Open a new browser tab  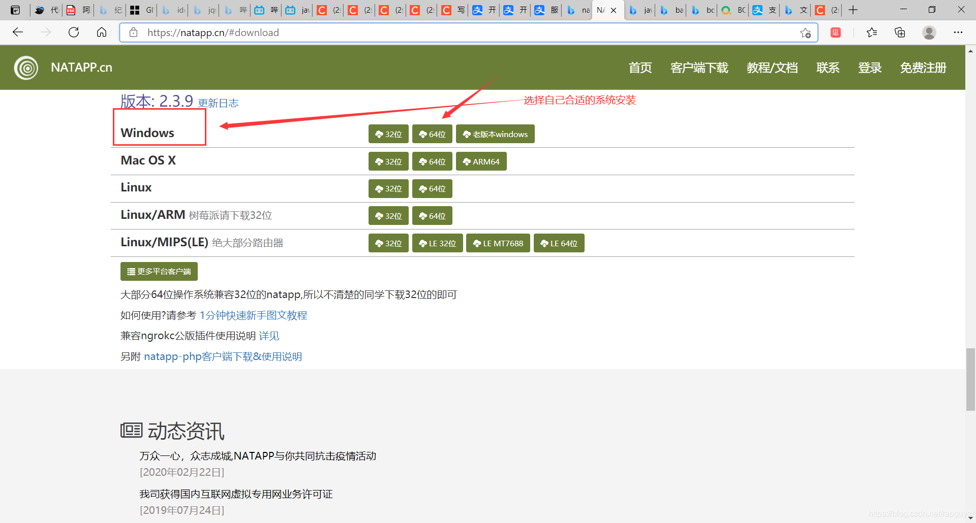pyautogui.click(x=853, y=10)
